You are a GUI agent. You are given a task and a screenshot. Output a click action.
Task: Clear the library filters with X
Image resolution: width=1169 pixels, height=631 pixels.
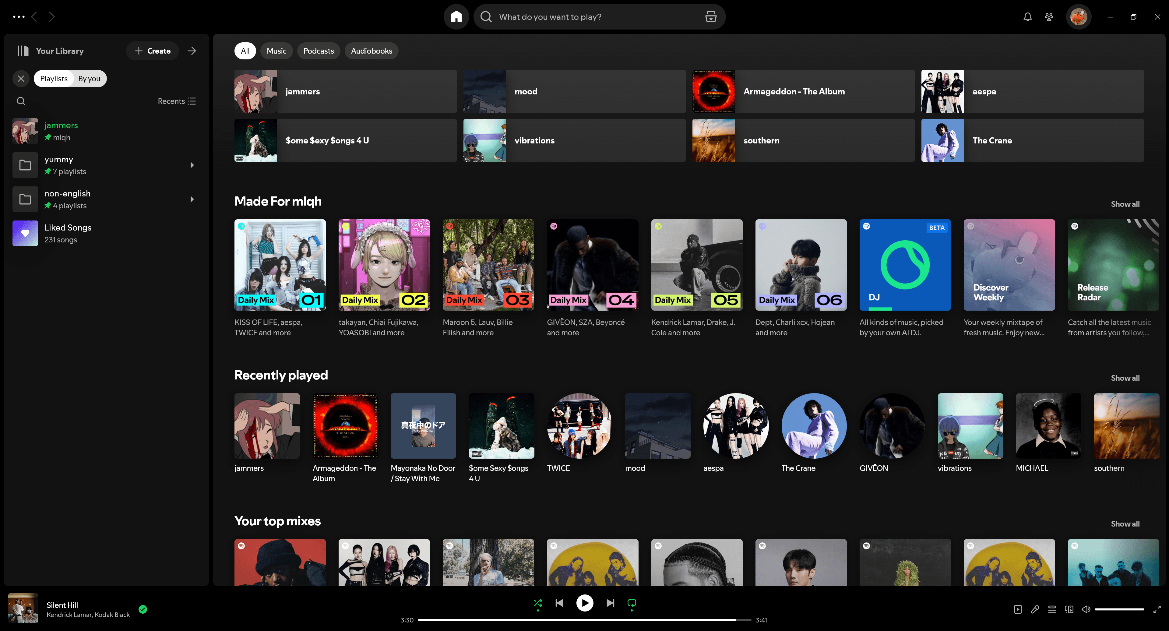coord(21,79)
